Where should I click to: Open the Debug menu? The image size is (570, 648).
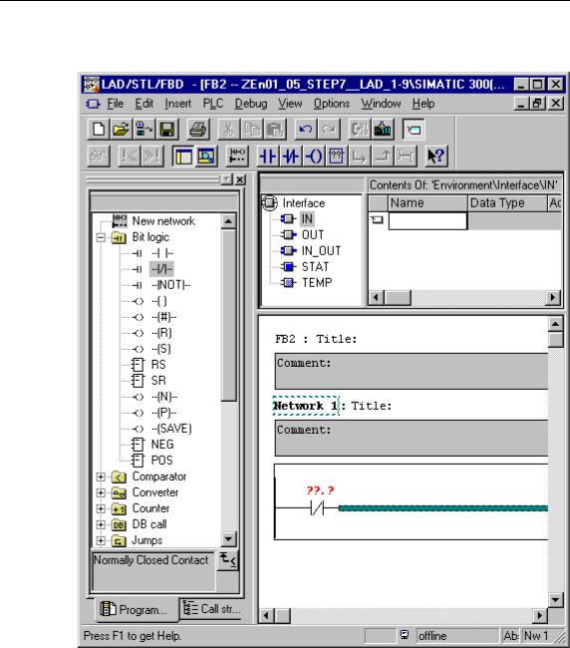pos(251,104)
